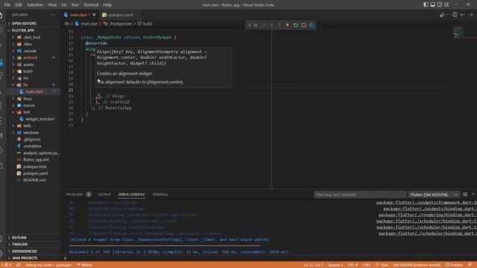Open pubspec.lock file
The image size is (477, 268).
click(33, 167)
